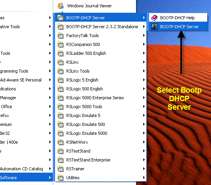Click folder icon beside RSLogix Emulate 5000
211x185 pixels.
pyautogui.click(x=60, y=133)
